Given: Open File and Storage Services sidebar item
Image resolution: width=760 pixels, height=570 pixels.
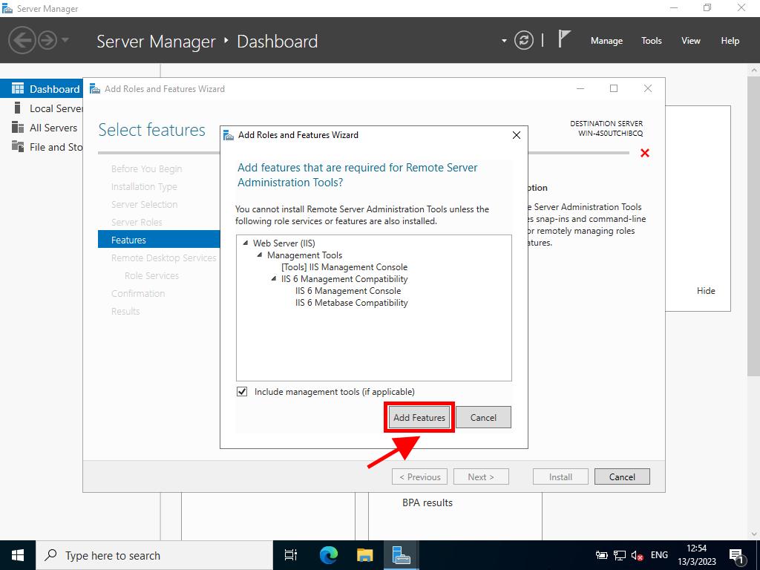Looking at the screenshot, I should click(42, 147).
